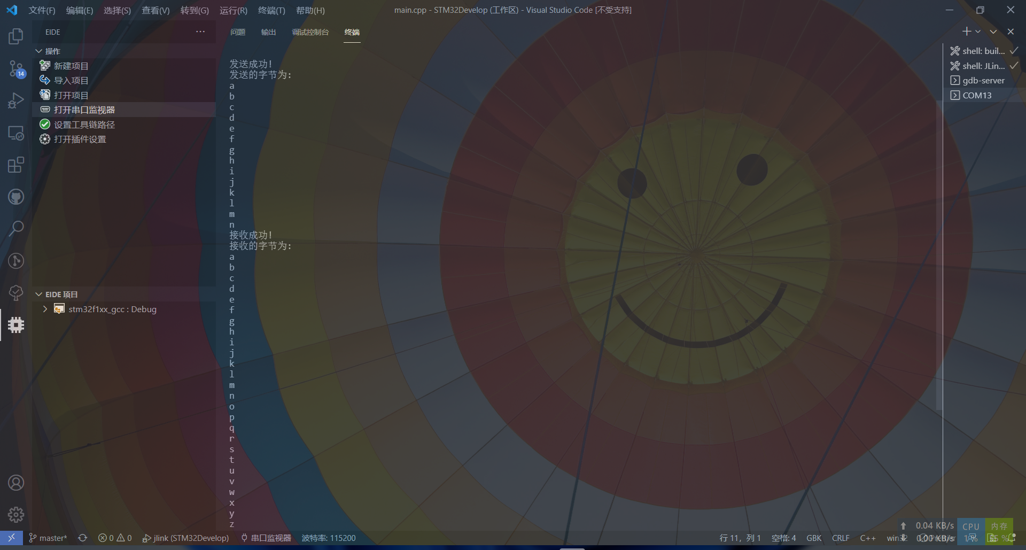
Task: Click 空格: 4 indentation setting
Action: pos(784,538)
